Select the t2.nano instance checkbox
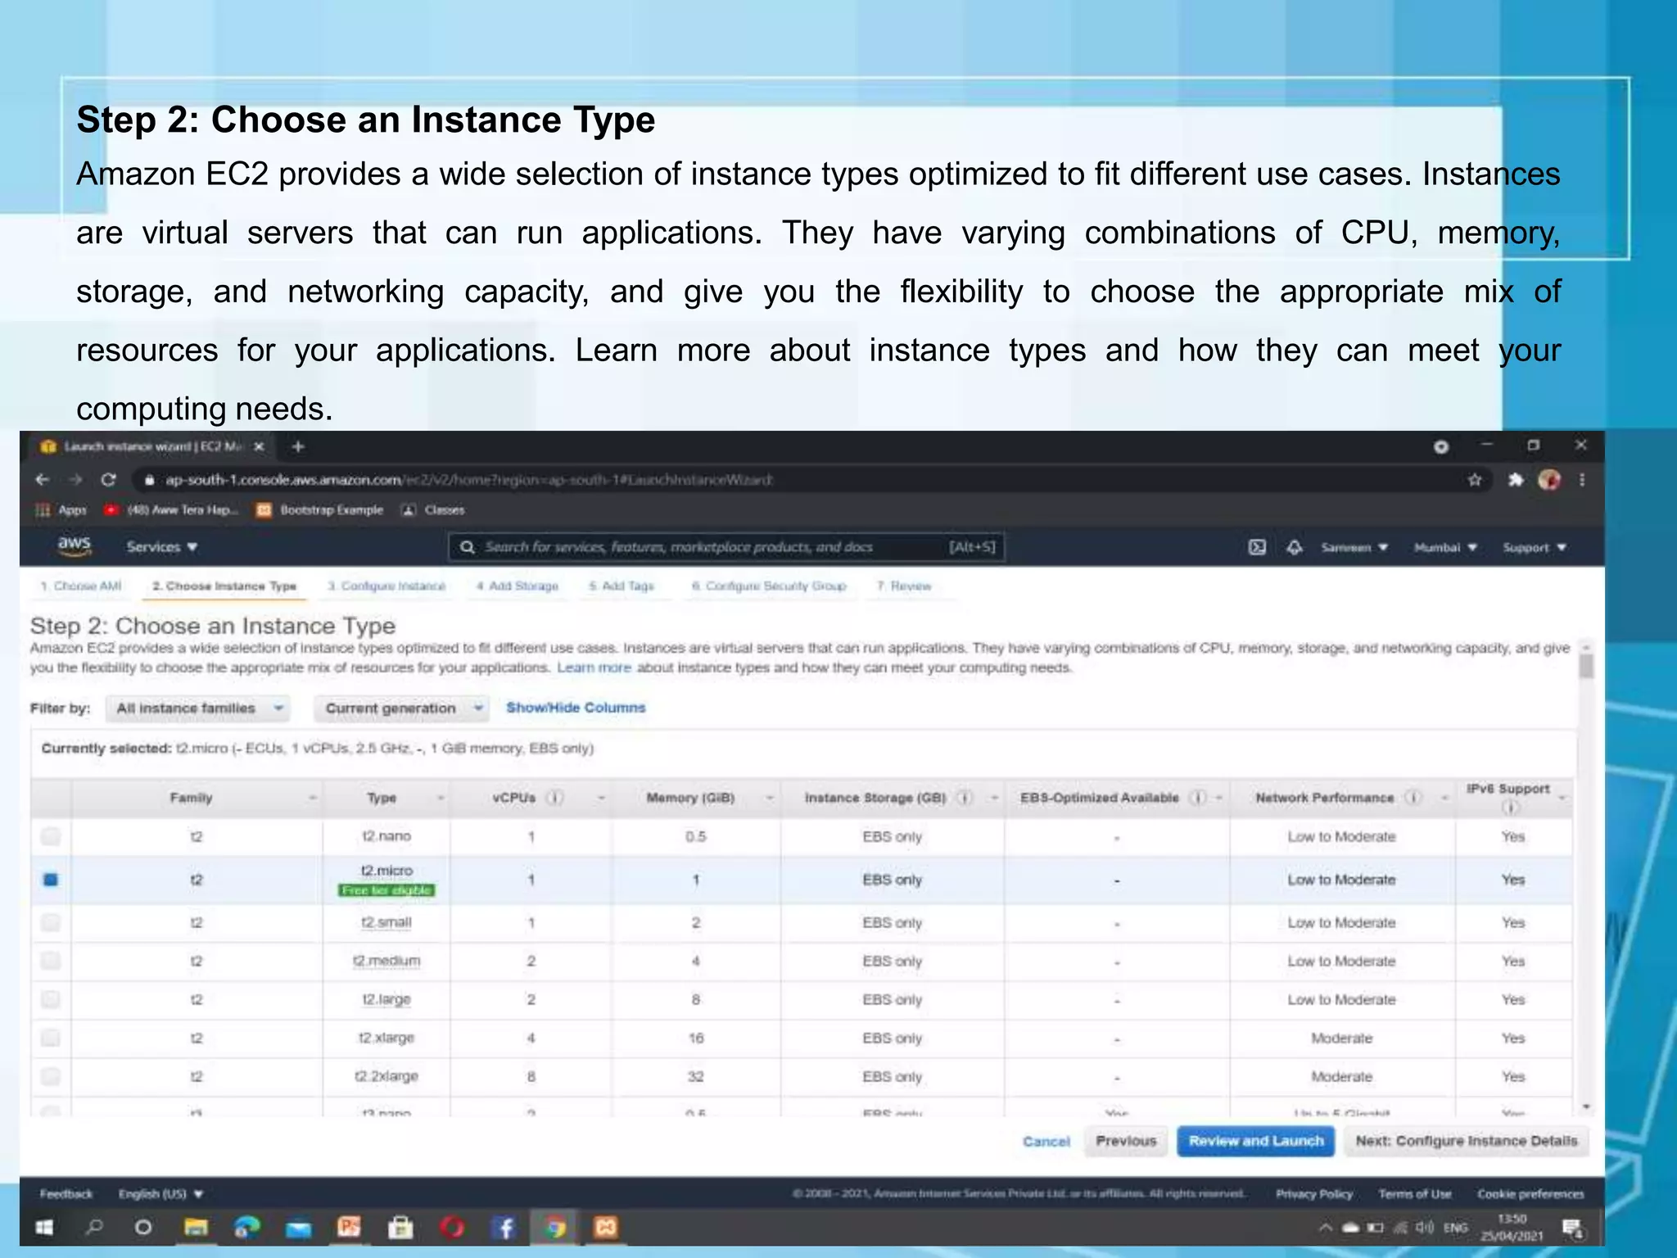The height and width of the screenshot is (1258, 1677). click(x=51, y=836)
